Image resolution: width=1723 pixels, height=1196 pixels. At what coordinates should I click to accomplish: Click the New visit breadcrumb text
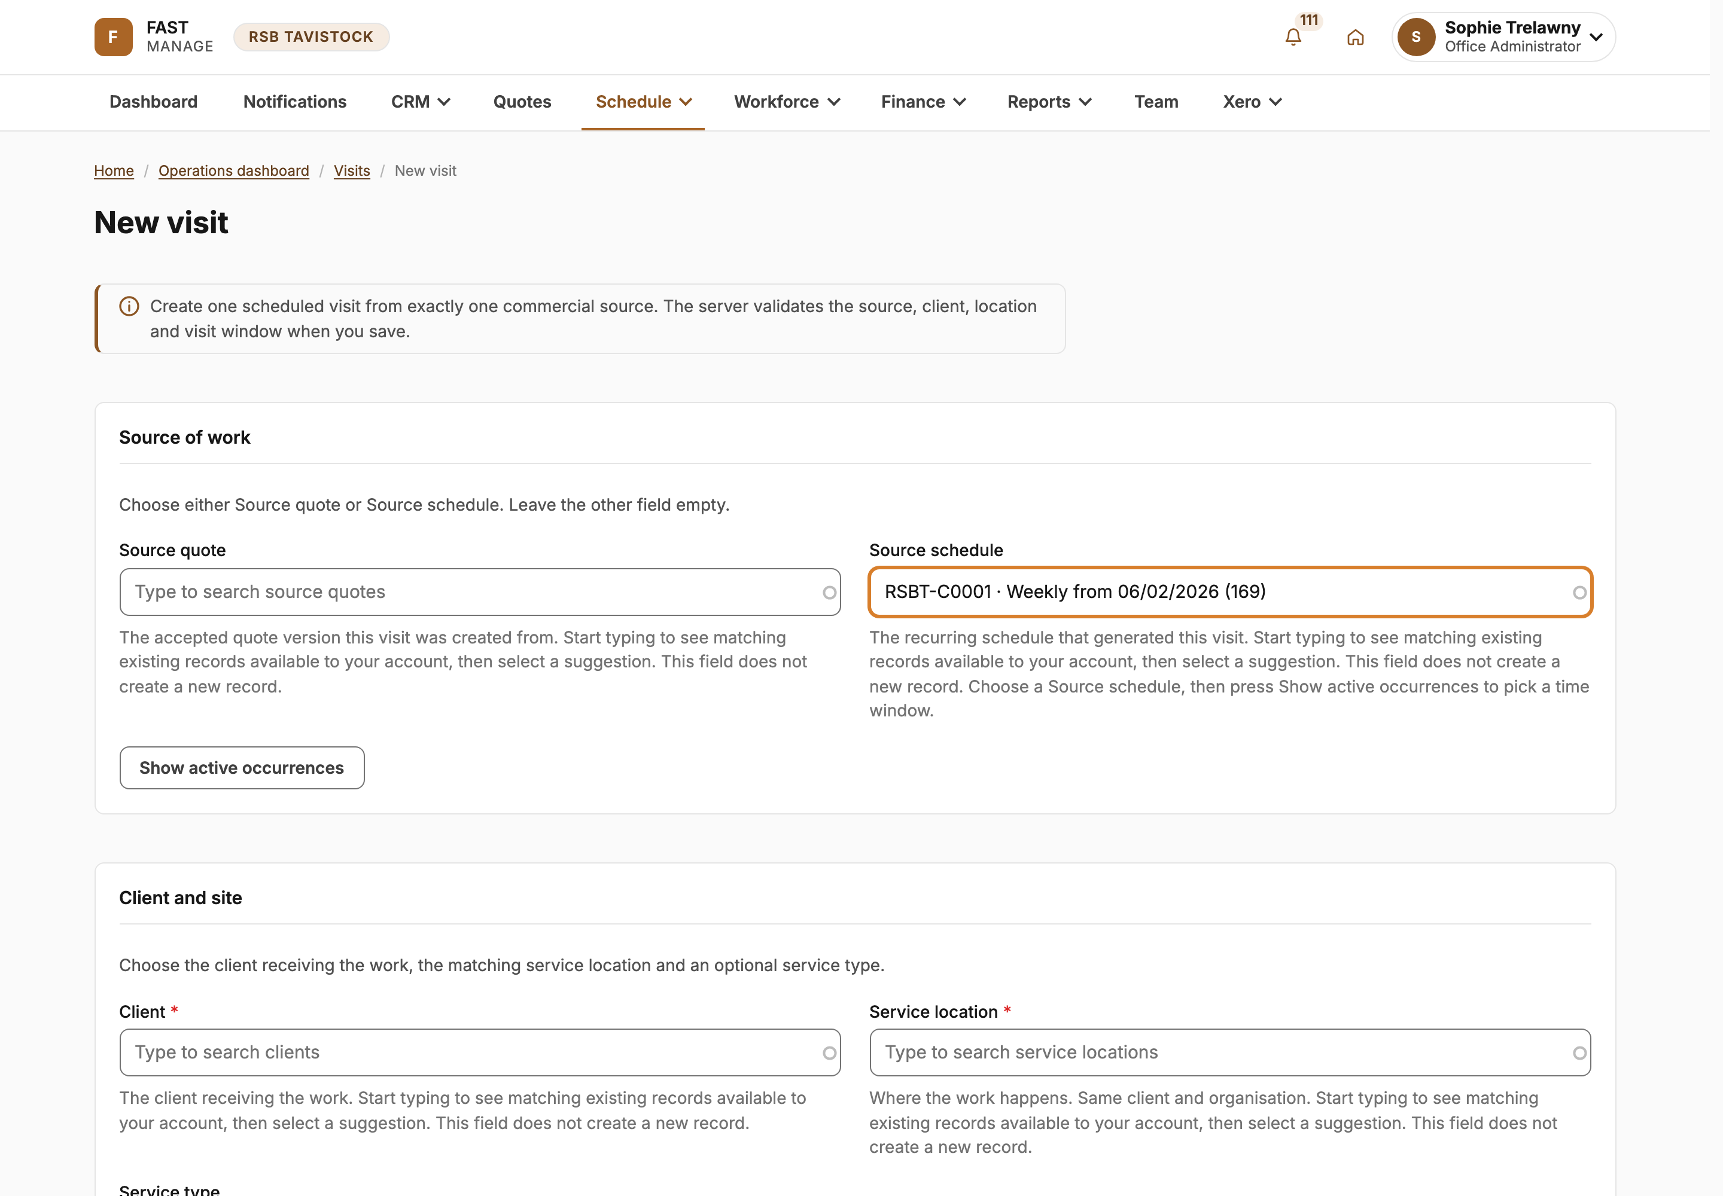click(426, 171)
